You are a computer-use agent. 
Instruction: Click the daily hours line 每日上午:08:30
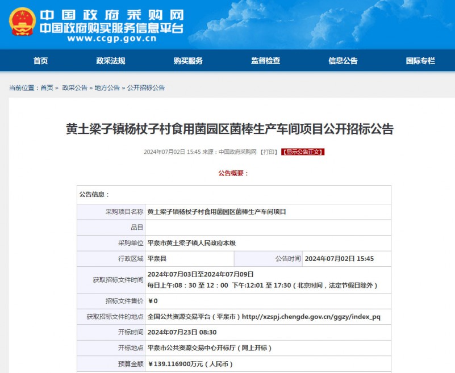pos(262,286)
